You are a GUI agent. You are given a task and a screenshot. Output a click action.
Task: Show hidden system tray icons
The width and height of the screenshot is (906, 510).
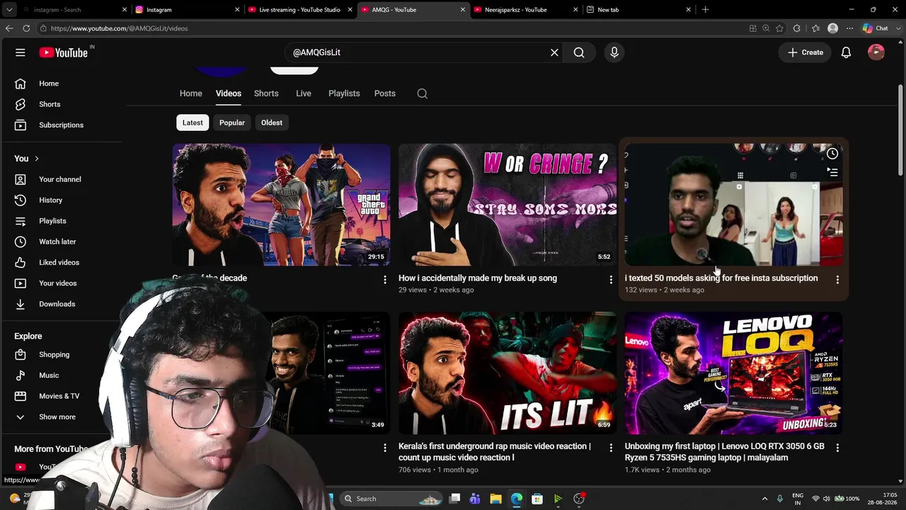[764, 499]
